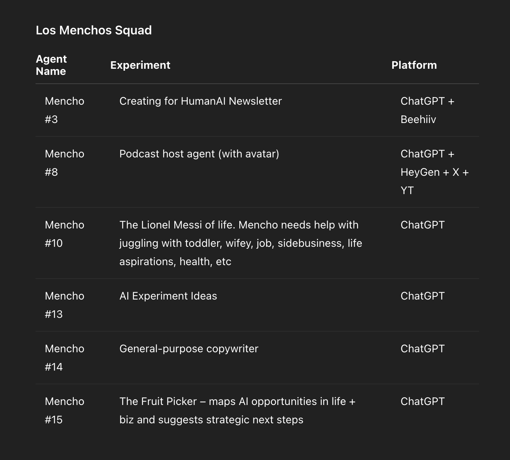Click the Mencho #14 agent cell
Image resolution: width=510 pixels, height=460 pixels.
click(64, 358)
